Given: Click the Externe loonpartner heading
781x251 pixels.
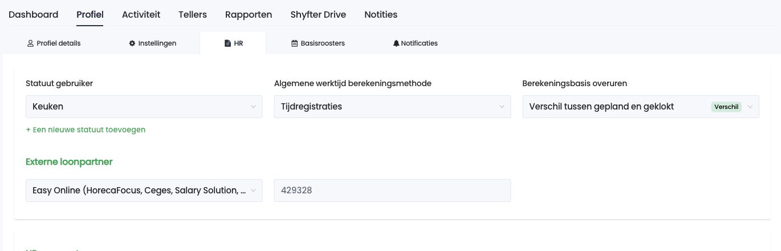Looking at the screenshot, I should coord(69,162).
